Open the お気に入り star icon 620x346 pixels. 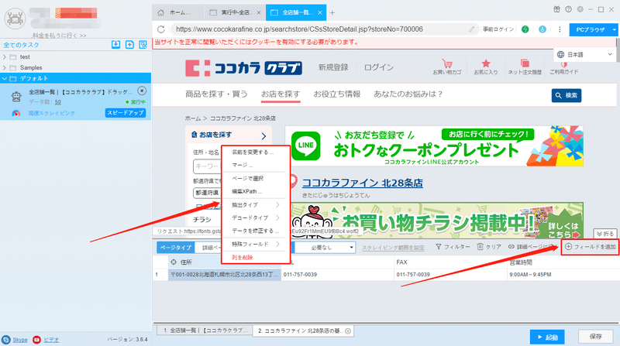(486, 63)
